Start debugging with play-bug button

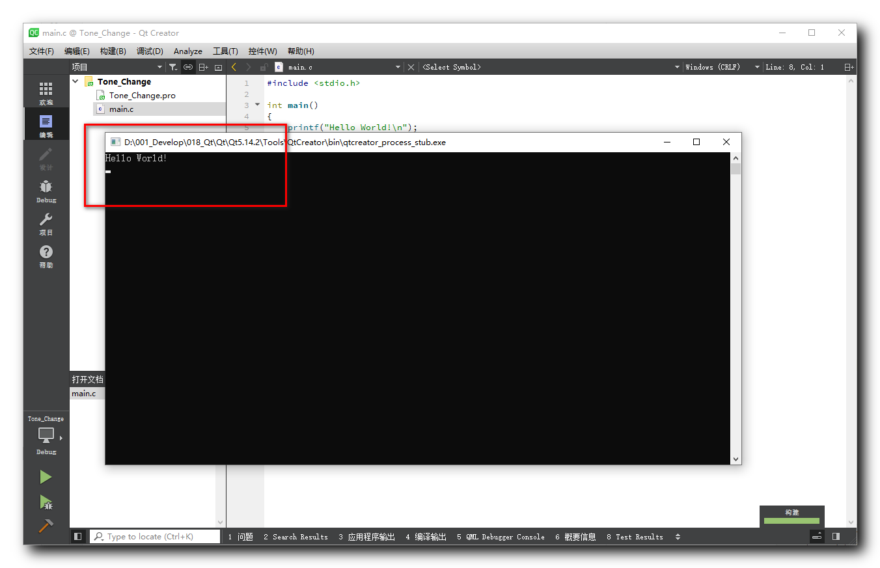coord(46,502)
